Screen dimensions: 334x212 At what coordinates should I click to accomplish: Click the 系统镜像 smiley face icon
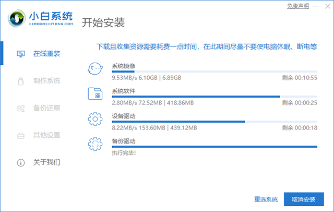(x=95, y=69)
